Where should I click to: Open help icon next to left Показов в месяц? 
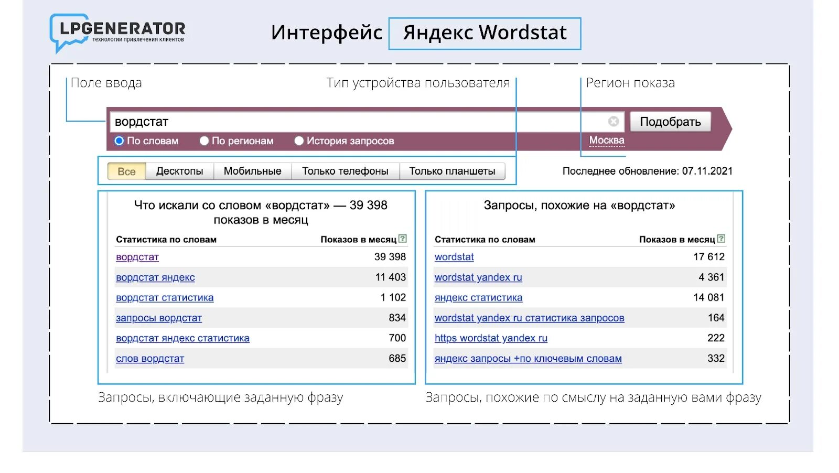(402, 239)
